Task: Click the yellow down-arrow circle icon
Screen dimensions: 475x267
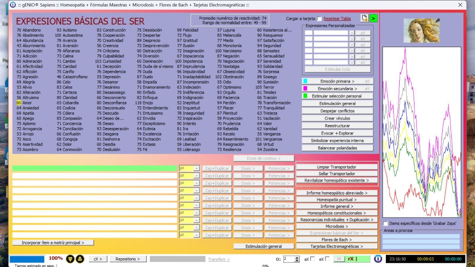Action: (x=70, y=259)
